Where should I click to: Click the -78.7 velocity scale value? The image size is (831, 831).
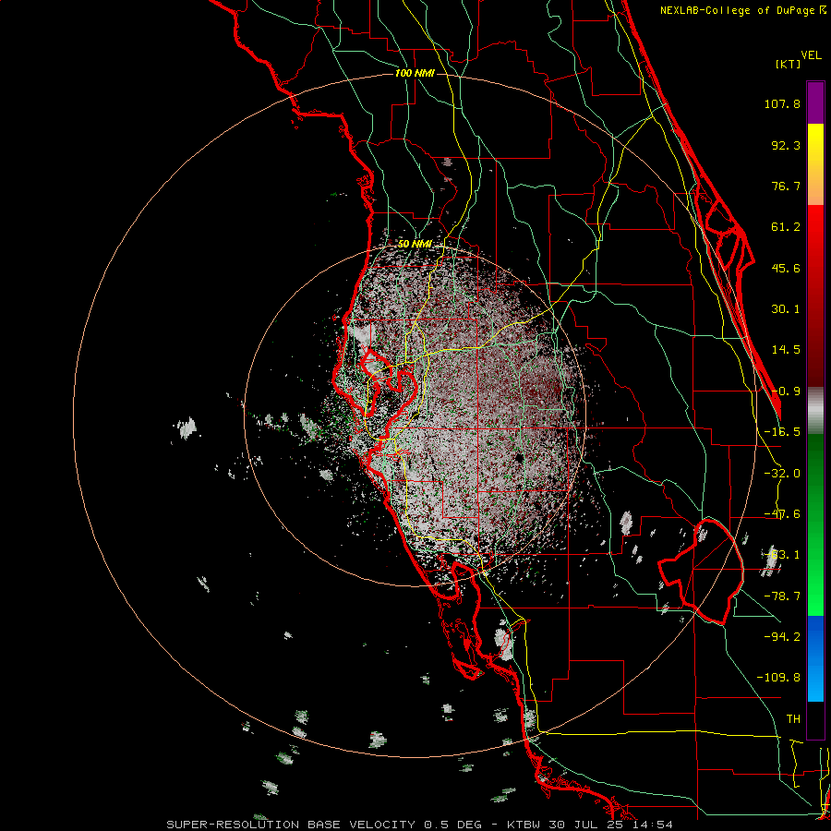pyautogui.click(x=782, y=596)
